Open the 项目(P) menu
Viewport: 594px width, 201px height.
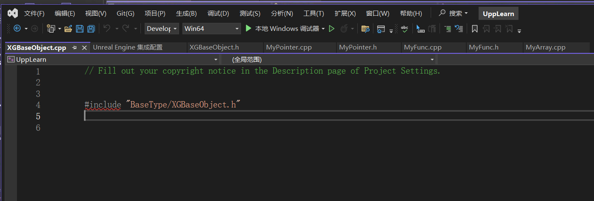tap(155, 14)
